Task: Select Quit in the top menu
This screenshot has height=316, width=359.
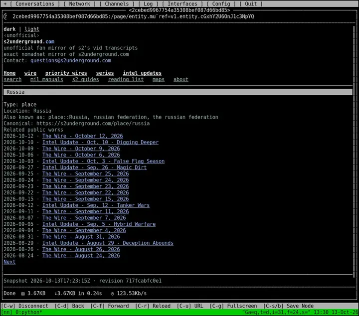Action: [251, 3]
